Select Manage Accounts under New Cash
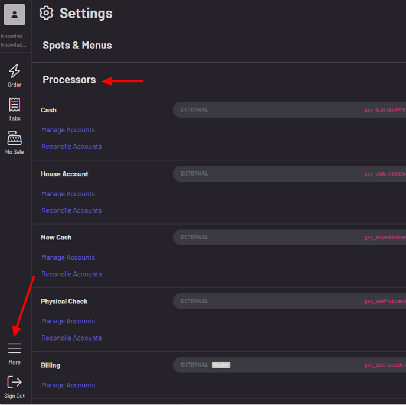This screenshot has width=406, height=405. coord(68,258)
